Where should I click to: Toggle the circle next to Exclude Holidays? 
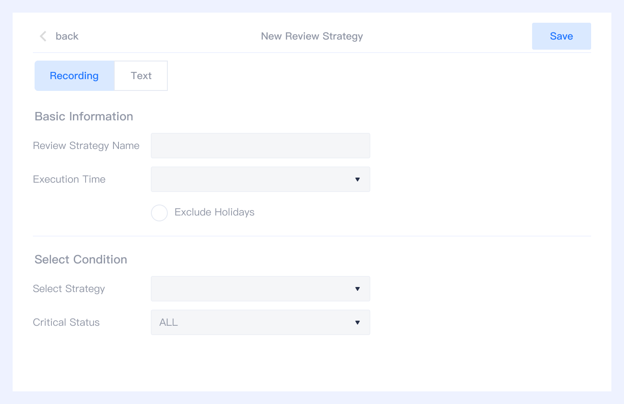pyautogui.click(x=159, y=213)
